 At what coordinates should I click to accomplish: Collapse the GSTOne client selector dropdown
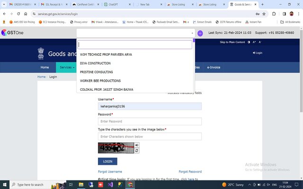tap(192, 33)
